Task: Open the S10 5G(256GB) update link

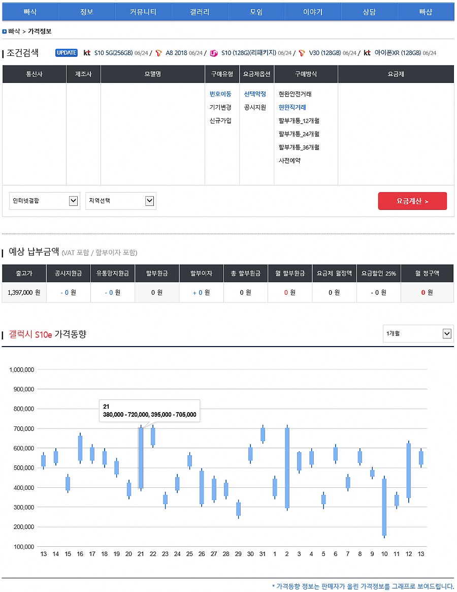Action: tap(114, 53)
